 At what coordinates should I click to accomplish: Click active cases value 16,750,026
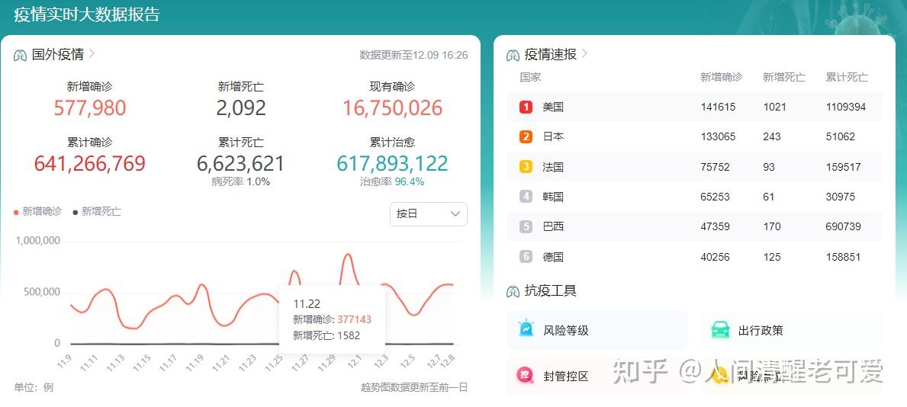point(392,108)
